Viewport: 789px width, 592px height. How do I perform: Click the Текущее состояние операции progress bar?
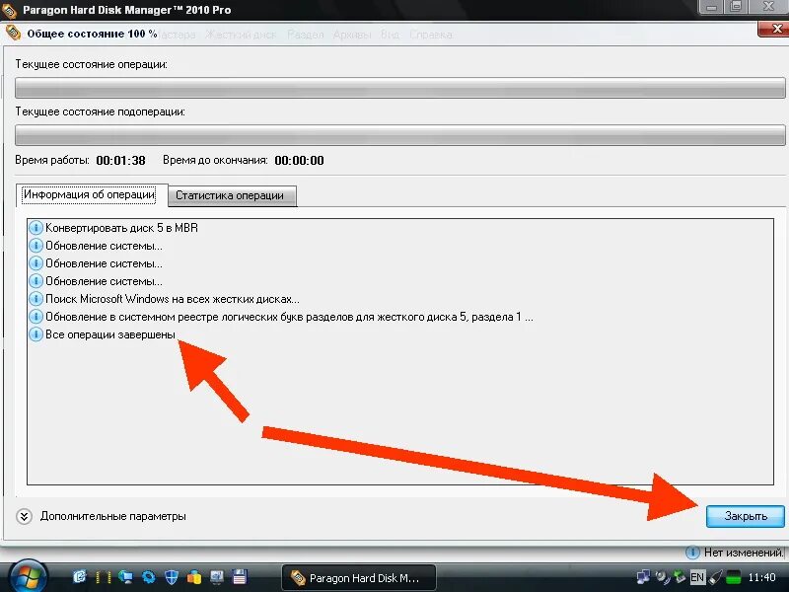point(400,88)
